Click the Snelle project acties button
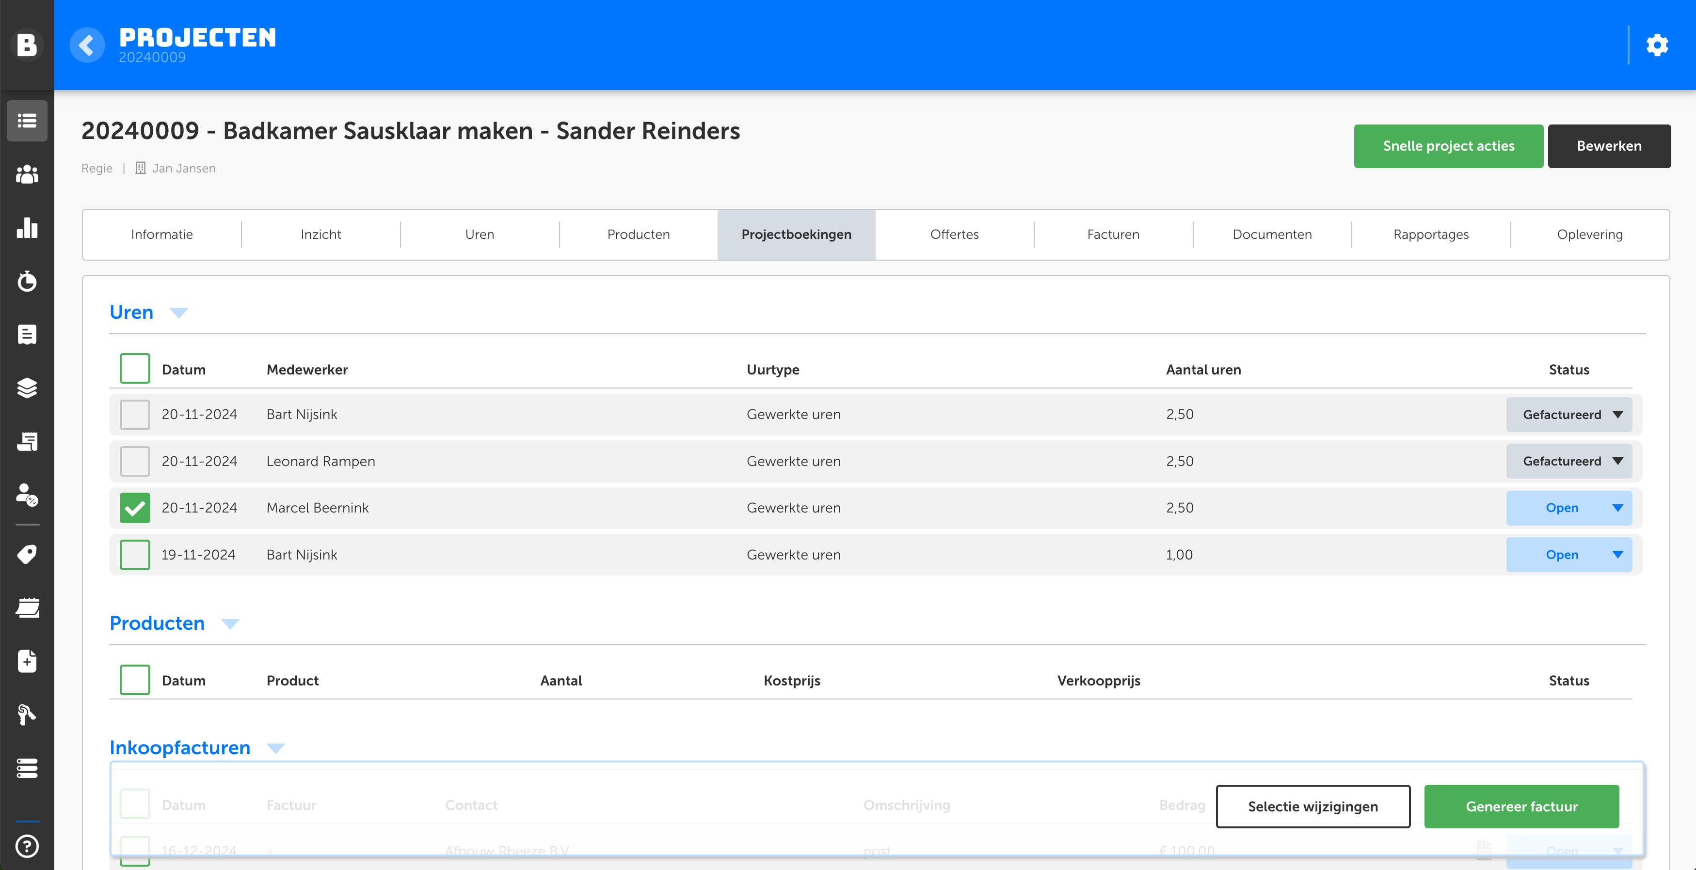Viewport: 1696px width, 870px height. pyautogui.click(x=1448, y=146)
